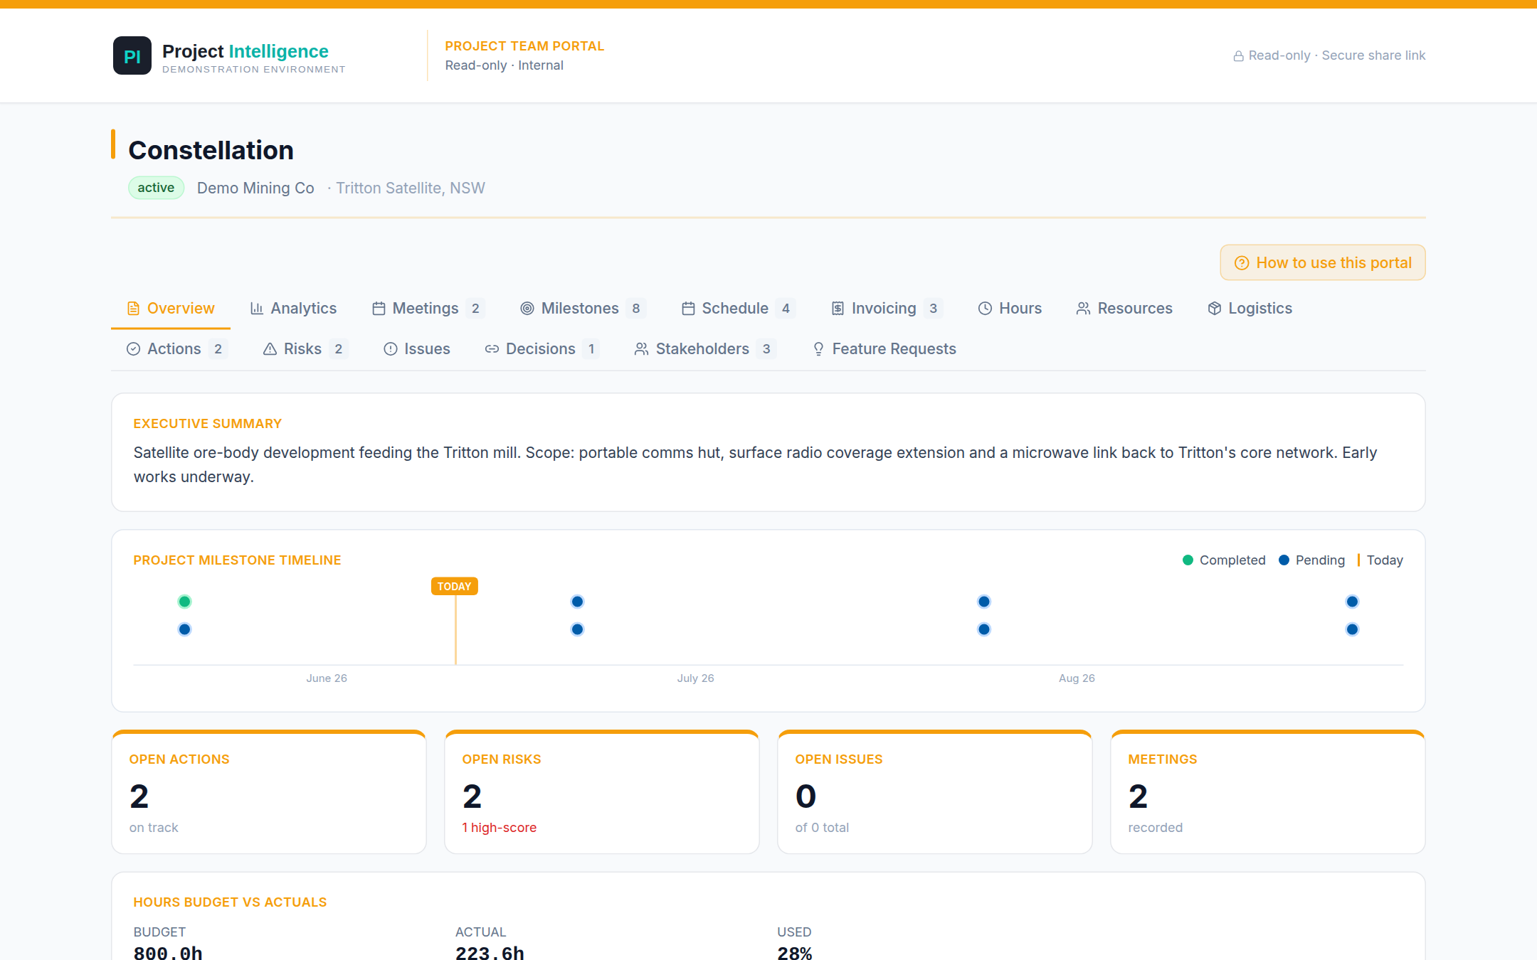Screen dimensions: 1537x960
Task: Click How to use this portal
Action: (x=1323, y=263)
